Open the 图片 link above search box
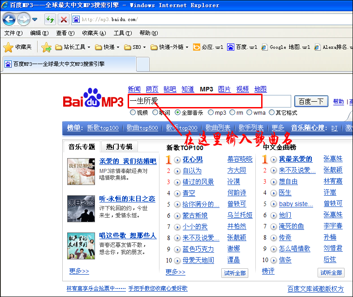This screenshot has height=297, width=353. (224, 89)
